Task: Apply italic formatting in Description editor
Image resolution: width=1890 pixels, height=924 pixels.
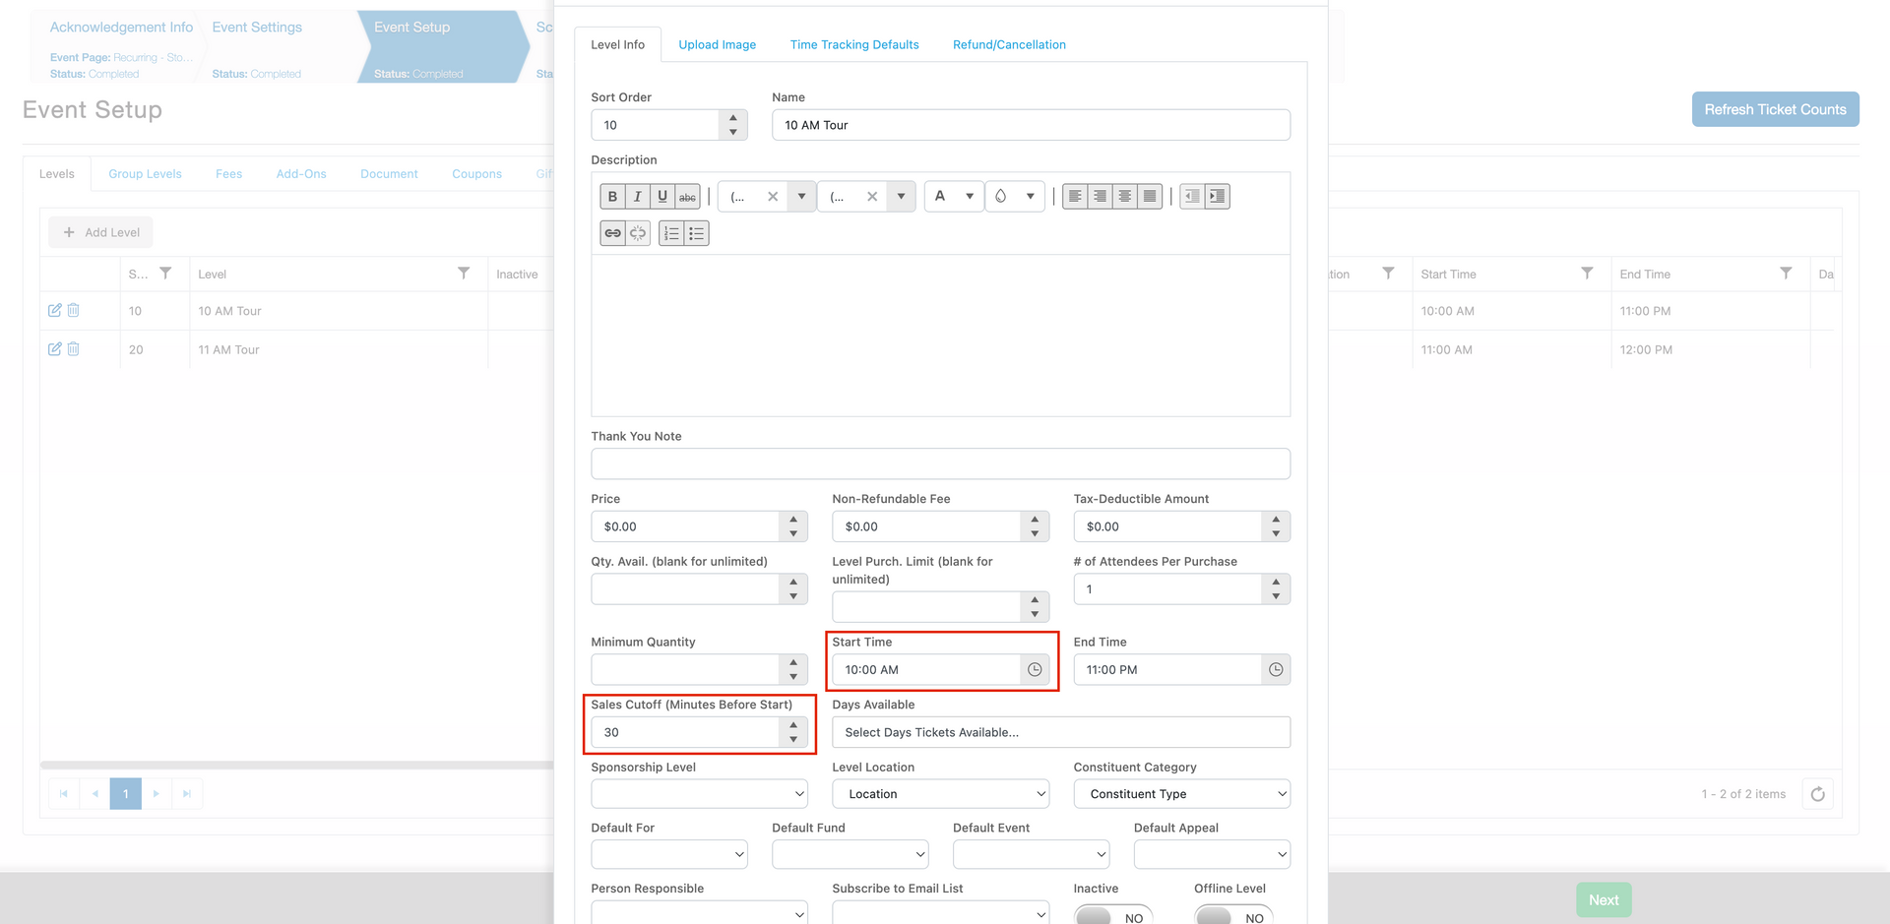Action: [x=638, y=197]
